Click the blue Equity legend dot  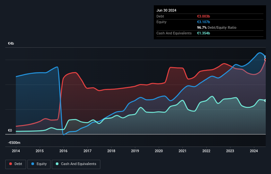coord(33,164)
